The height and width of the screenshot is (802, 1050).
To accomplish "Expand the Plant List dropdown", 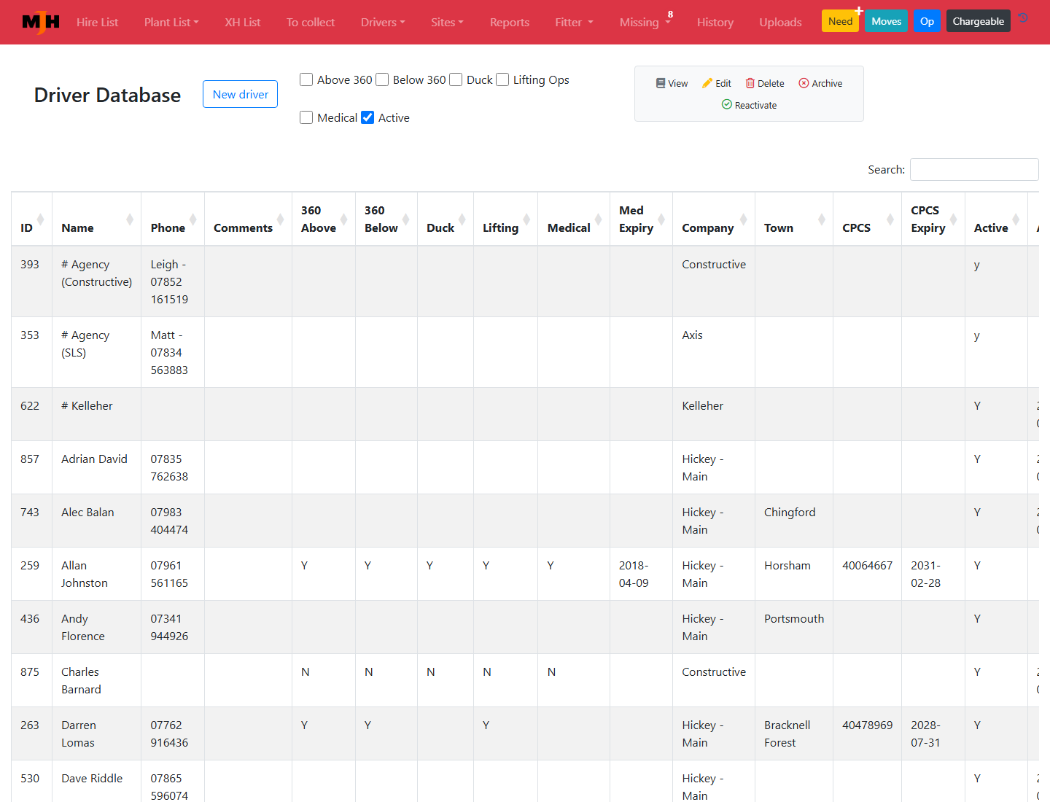I will (171, 22).
